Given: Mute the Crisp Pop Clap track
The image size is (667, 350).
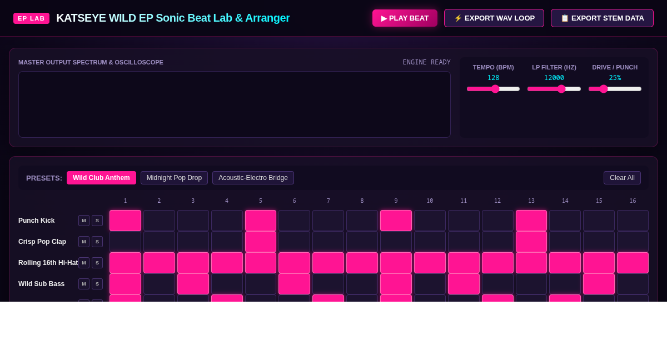Looking at the screenshot, I should pyautogui.click(x=84, y=242).
